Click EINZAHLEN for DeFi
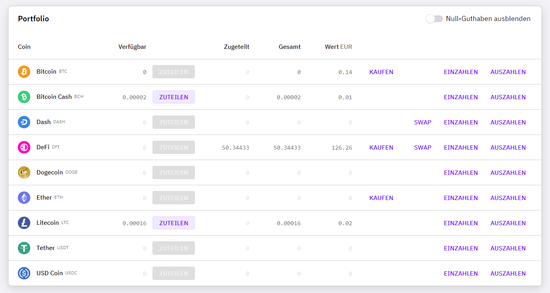 point(461,148)
